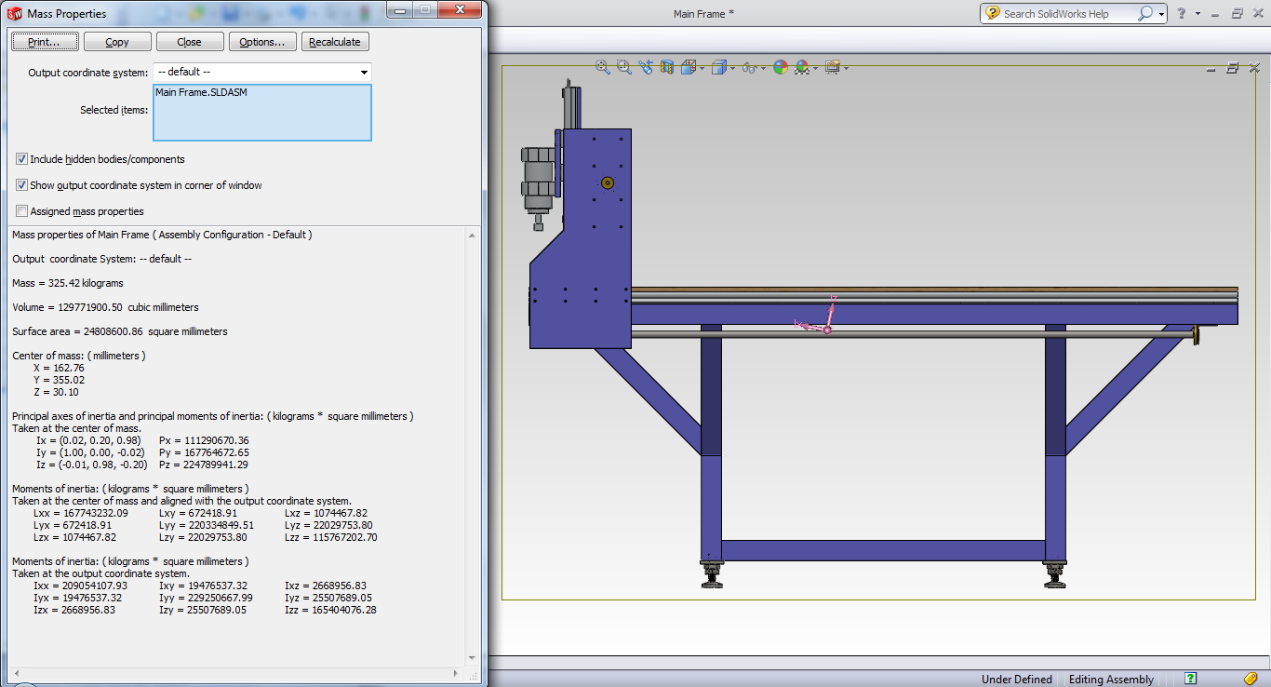Expand the Display Style dropdown arrow

point(732,68)
